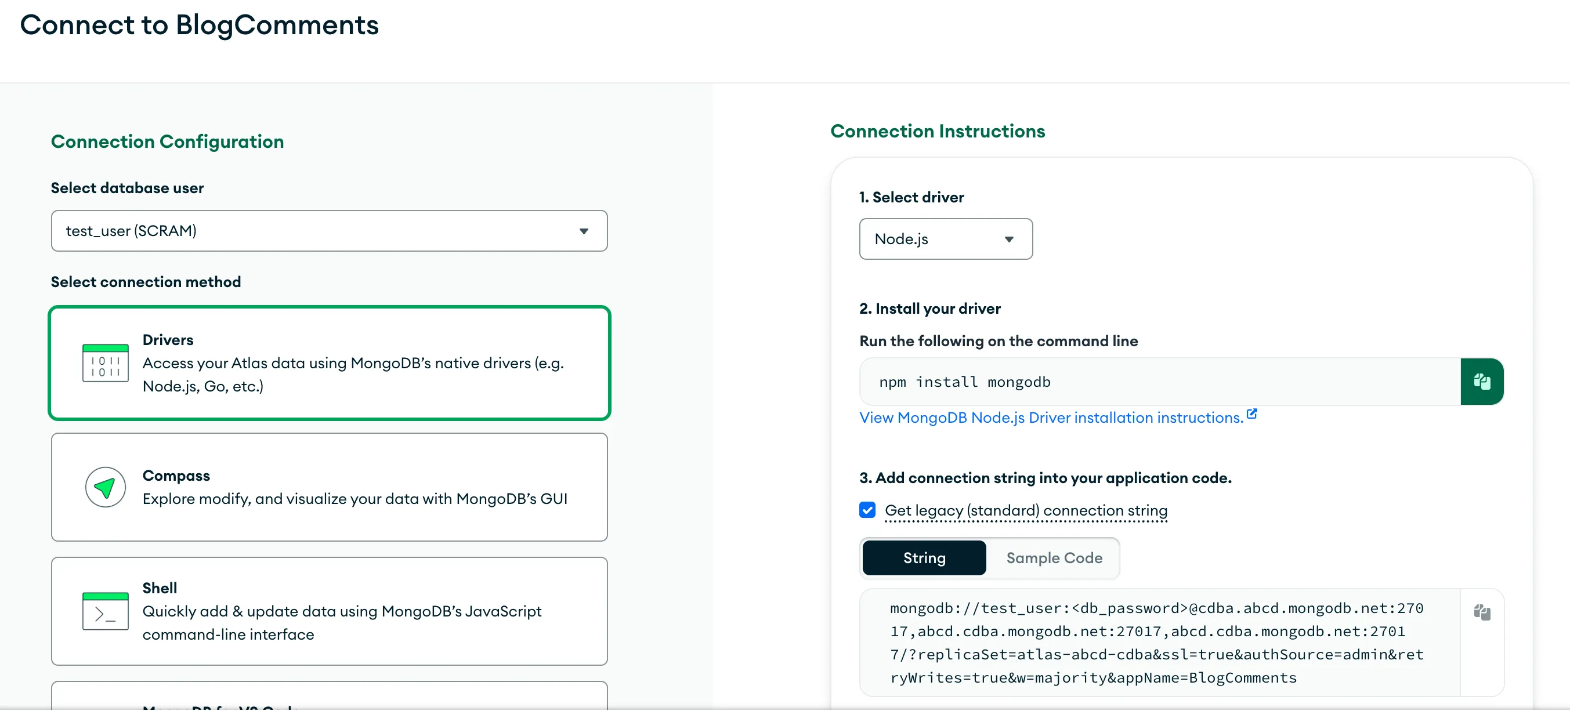Uncheck the legacy connection string checkbox

coord(867,510)
